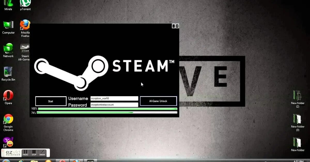
Task: Focus the Password input field
Action: (x=114, y=105)
